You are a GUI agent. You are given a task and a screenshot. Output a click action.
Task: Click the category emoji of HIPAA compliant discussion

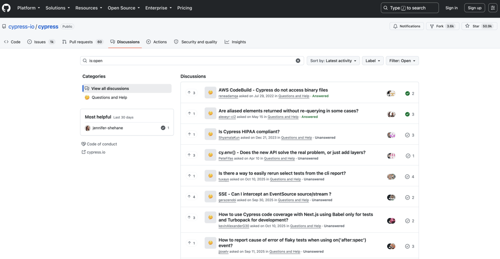coord(210,134)
